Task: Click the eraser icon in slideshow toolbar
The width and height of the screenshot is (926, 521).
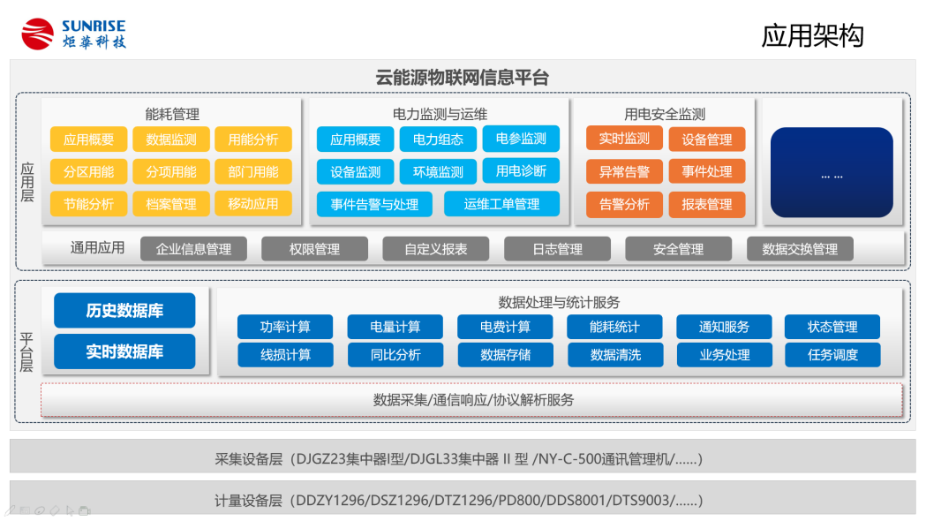Action: (55, 510)
